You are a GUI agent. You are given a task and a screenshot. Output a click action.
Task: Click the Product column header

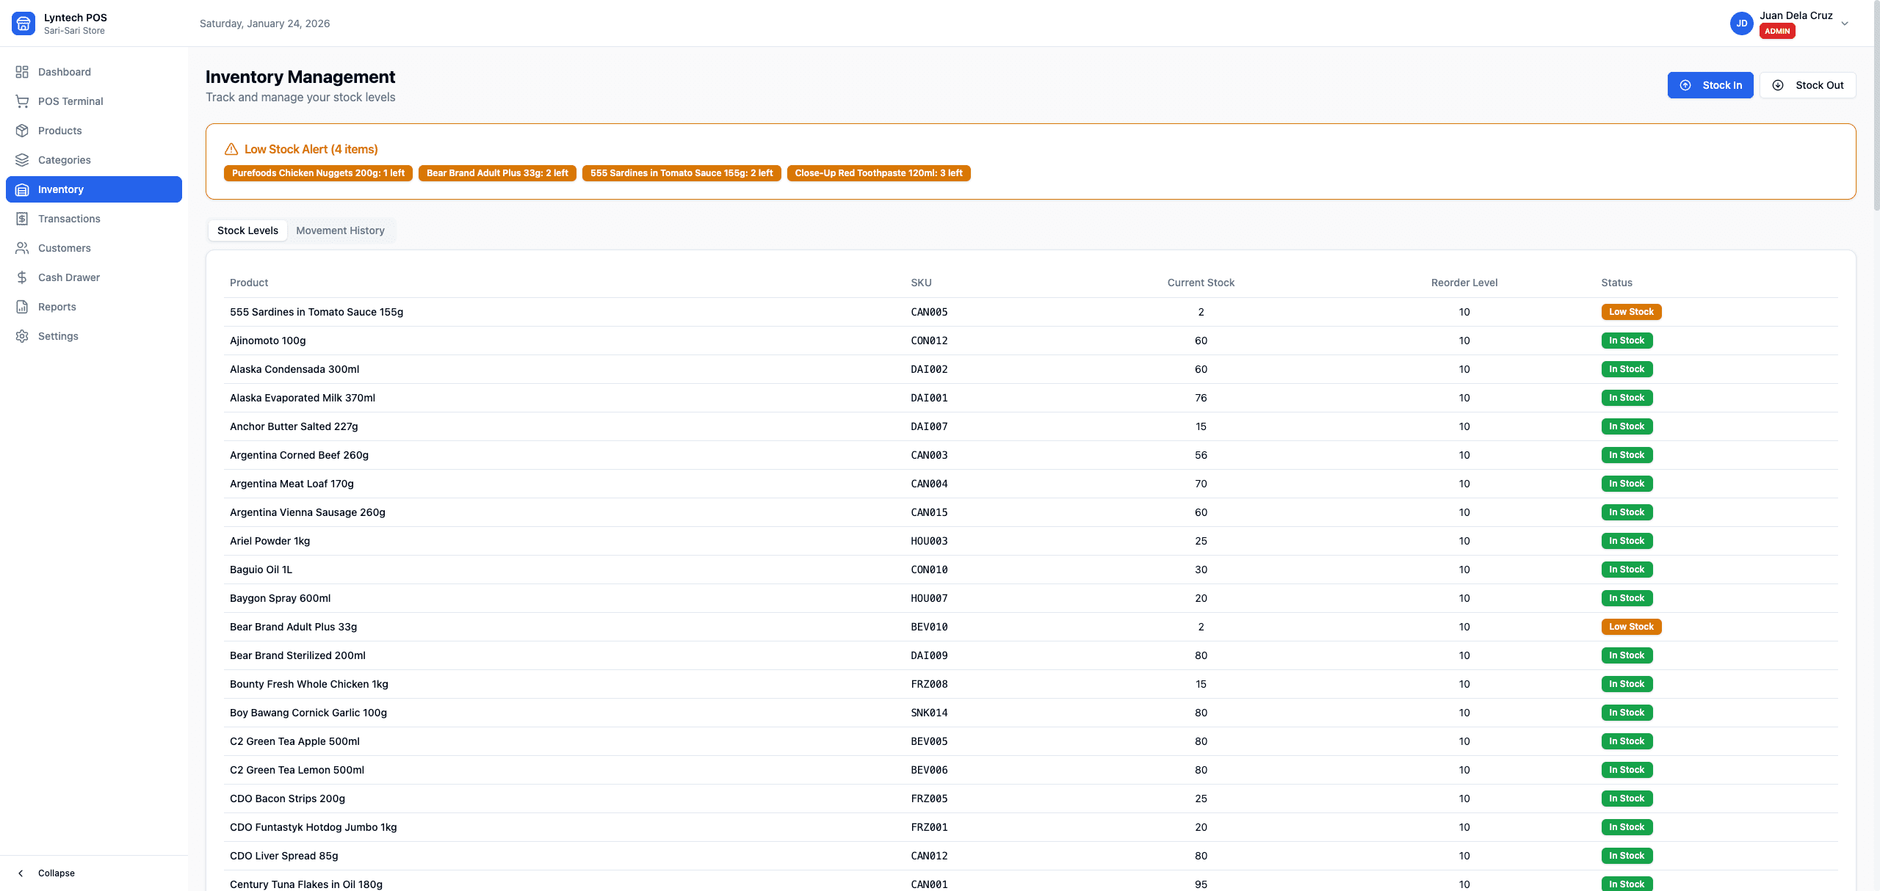[249, 283]
